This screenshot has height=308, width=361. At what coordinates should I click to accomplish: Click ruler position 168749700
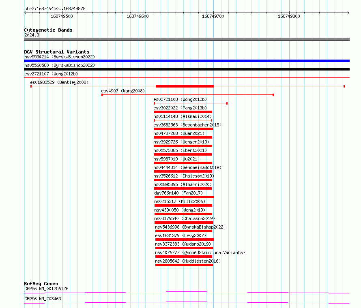(214, 16)
